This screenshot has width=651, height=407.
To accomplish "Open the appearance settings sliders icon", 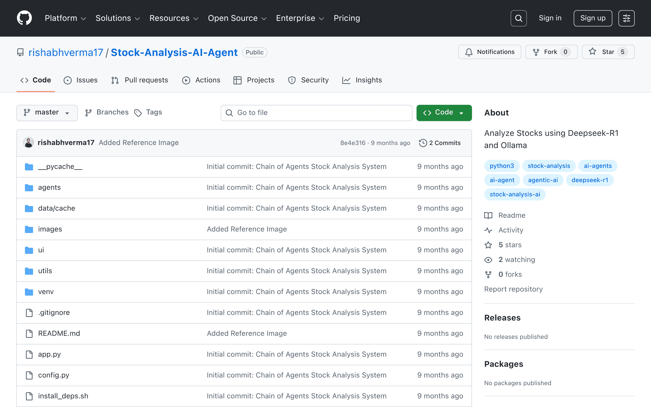I will coord(626,18).
